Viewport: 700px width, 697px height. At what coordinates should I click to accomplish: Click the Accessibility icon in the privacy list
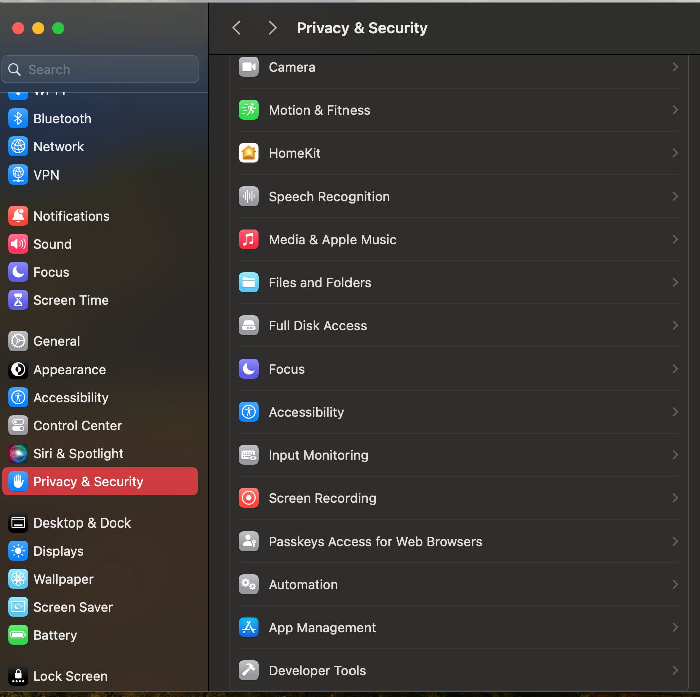(x=249, y=412)
